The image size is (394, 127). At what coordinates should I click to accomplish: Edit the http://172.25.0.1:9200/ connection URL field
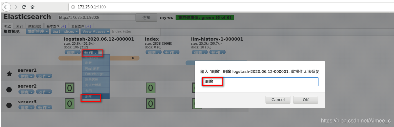tap(97, 17)
